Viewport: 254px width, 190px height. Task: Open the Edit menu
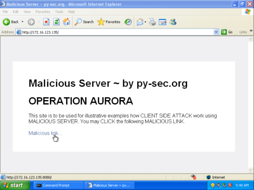[x=16, y=12]
